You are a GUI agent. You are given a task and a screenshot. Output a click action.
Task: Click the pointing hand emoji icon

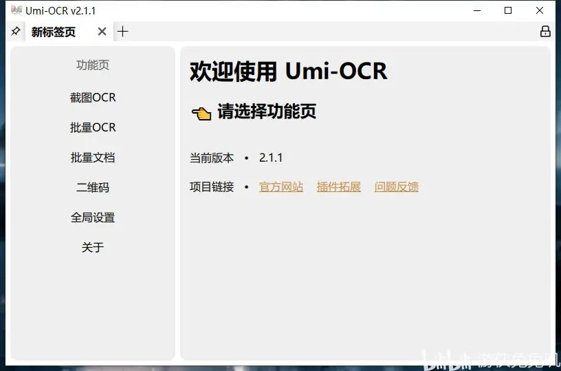pyautogui.click(x=201, y=113)
